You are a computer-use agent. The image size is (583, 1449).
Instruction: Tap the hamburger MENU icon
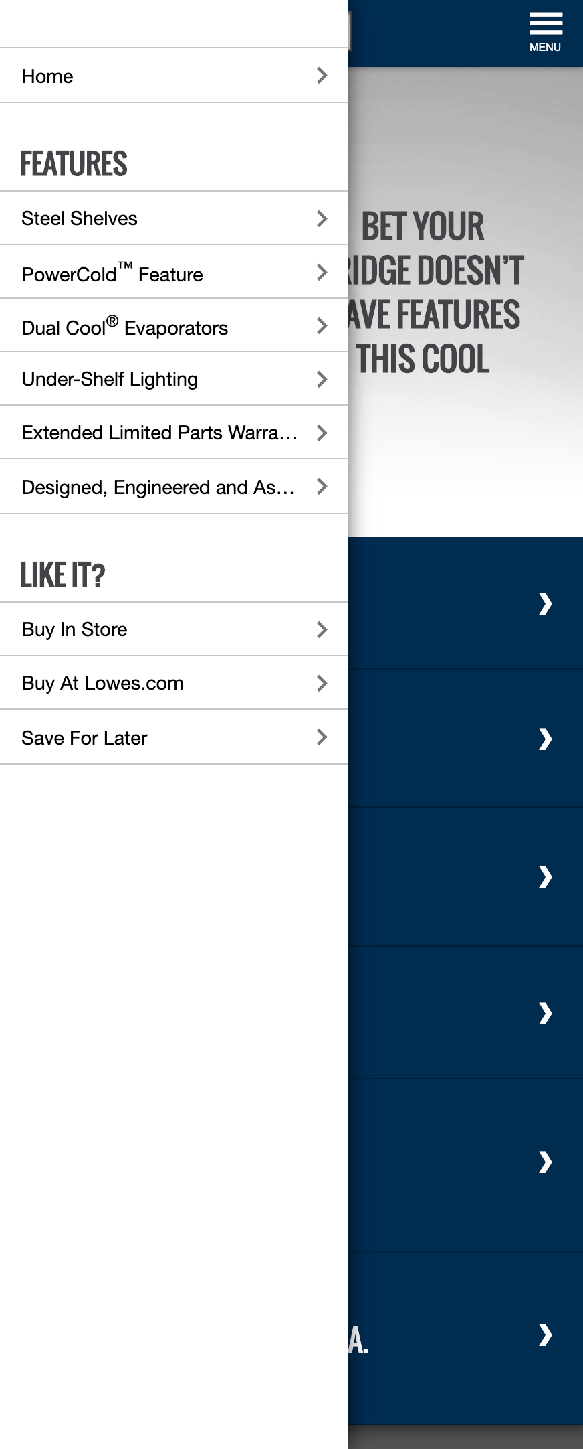tap(546, 32)
